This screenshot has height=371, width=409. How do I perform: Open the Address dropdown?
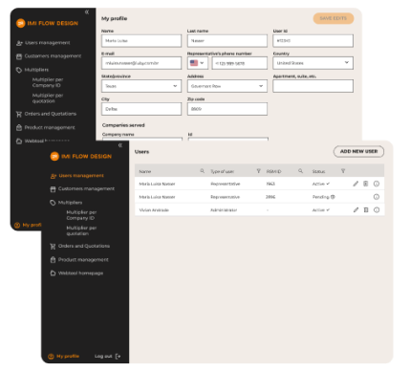227,86
